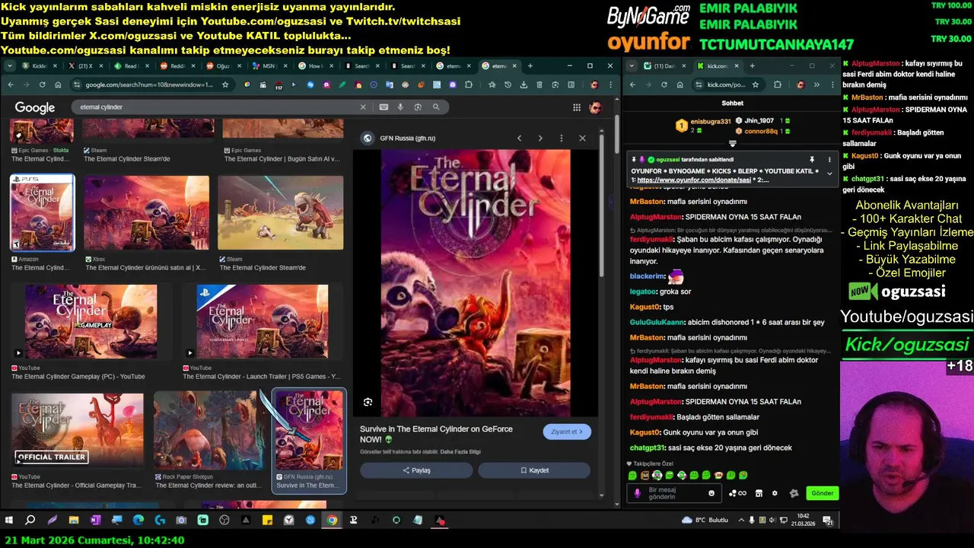Open the Xbox Eternal Cylinder image result

146,213
